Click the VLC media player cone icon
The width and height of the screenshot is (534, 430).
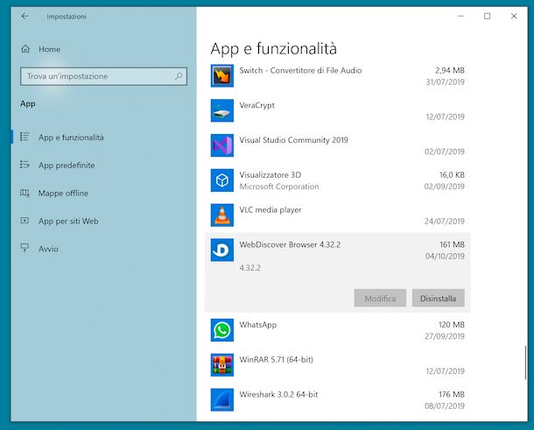click(x=222, y=215)
